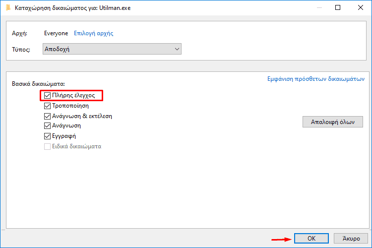Open Εμφάνιση πρόσθετων δικαιωμάτων link
The width and height of the screenshot is (372, 248).
pyautogui.click(x=316, y=79)
